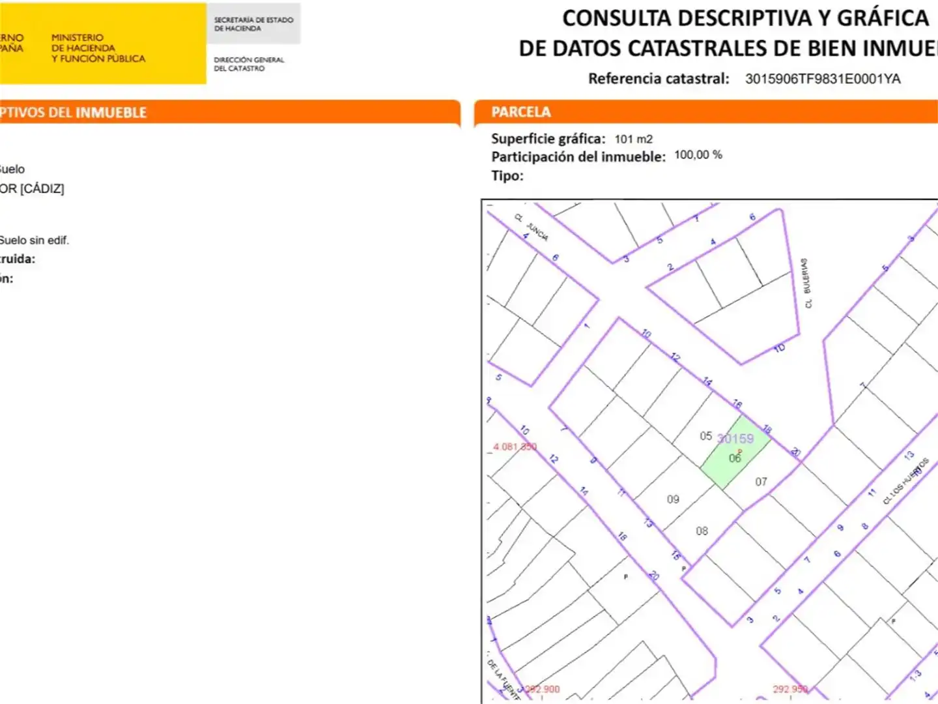Click the 'Tipo:' label

[507, 176]
